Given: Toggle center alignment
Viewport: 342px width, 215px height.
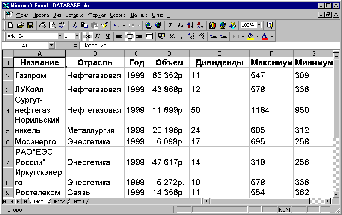Looking at the screenshot, I should click(130, 36).
